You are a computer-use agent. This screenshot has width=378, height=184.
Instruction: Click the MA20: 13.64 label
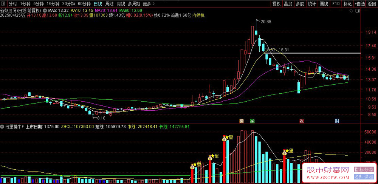tap(106, 11)
